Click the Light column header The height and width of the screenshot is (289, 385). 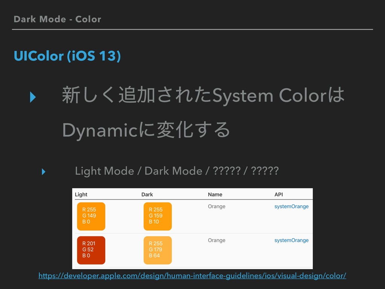81,195
